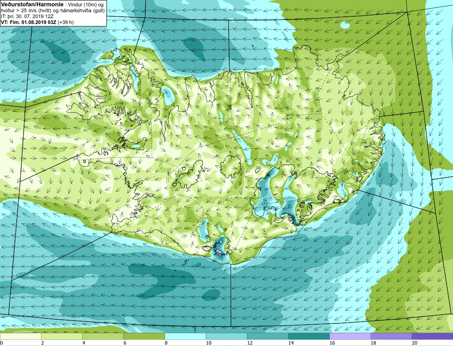Click the scale label "6"

pyautogui.click(x=125, y=343)
